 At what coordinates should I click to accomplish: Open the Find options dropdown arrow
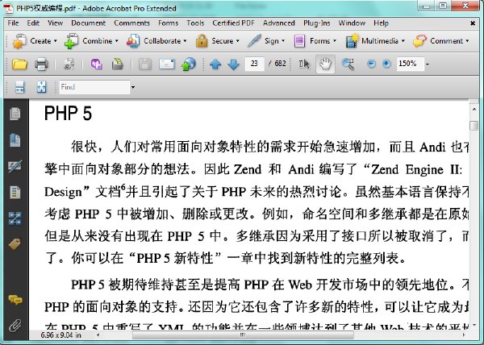coord(133,87)
